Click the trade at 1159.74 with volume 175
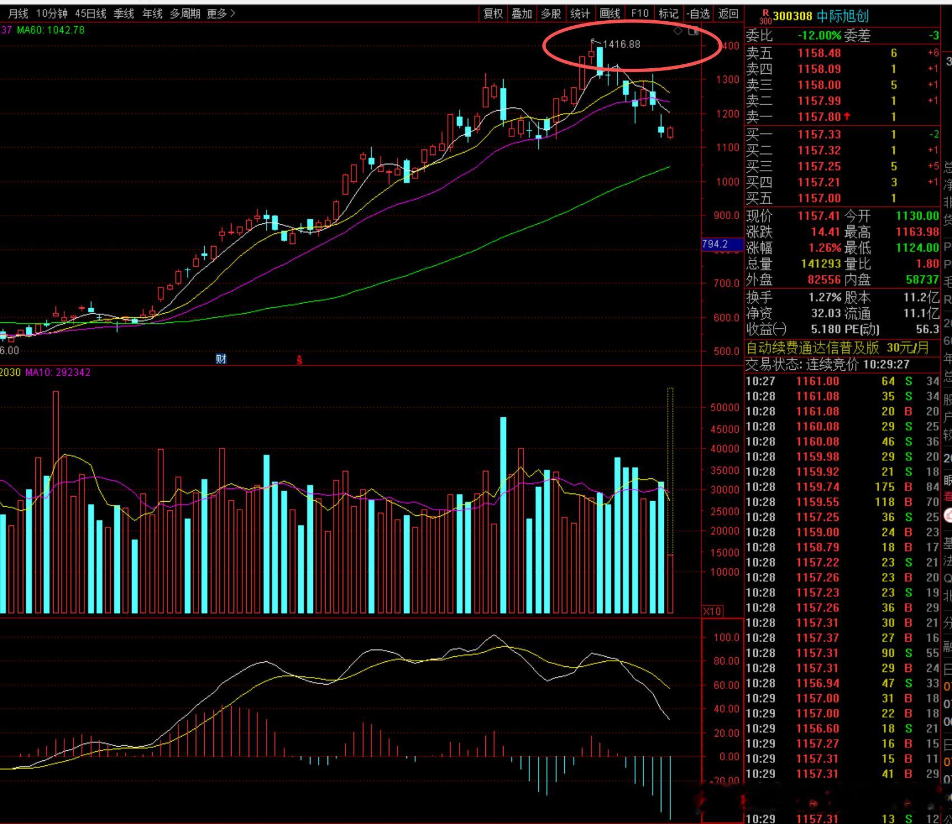The height and width of the screenshot is (824, 952). [x=842, y=487]
